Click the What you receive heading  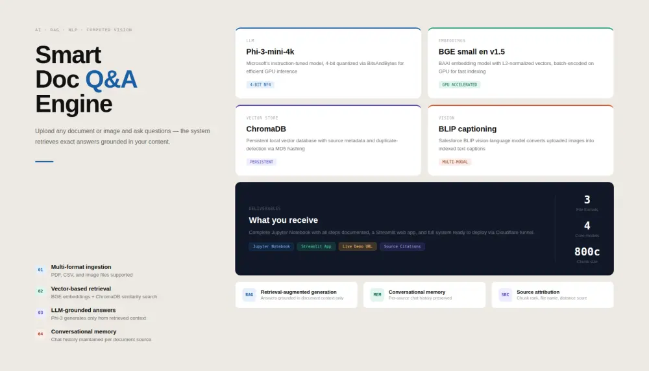coord(283,220)
